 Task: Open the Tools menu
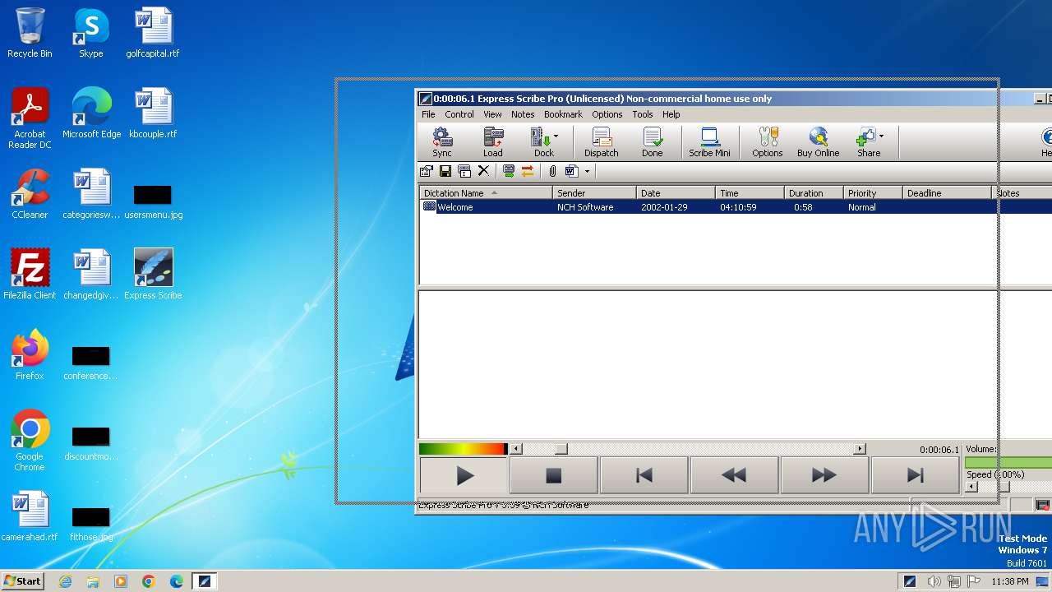click(x=643, y=114)
